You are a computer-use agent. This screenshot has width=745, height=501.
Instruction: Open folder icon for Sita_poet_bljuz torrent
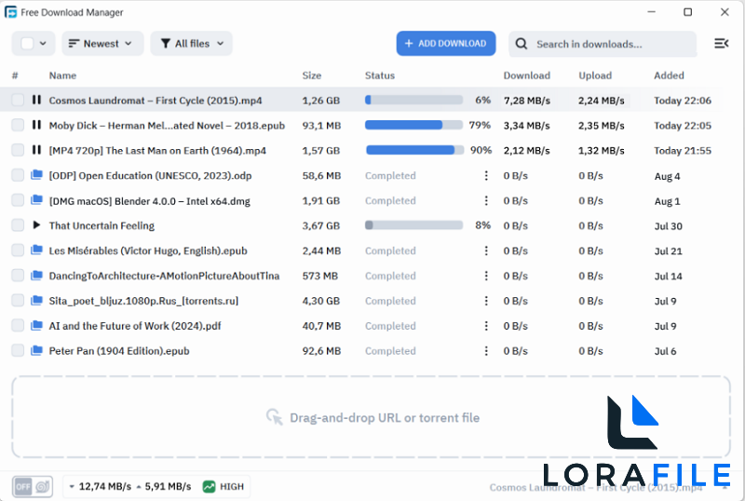pos(36,301)
